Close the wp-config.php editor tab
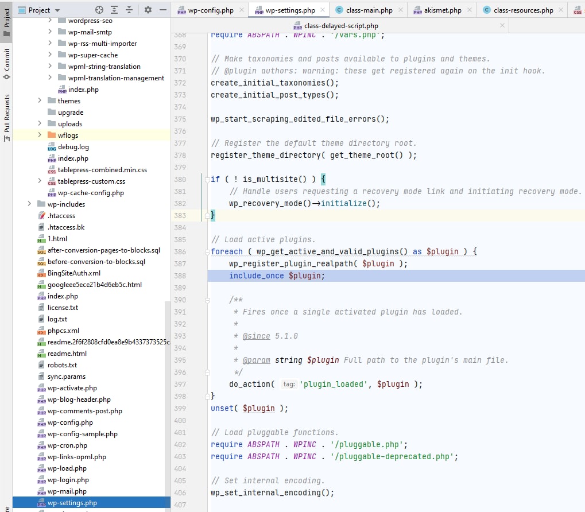This screenshot has height=512, width=585. tap(240, 10)
